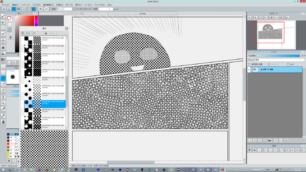The height and width of the screenshot is (172, 306).
Task: Enable the アンチエイリアシング checkbox
Action: (75, 9)
